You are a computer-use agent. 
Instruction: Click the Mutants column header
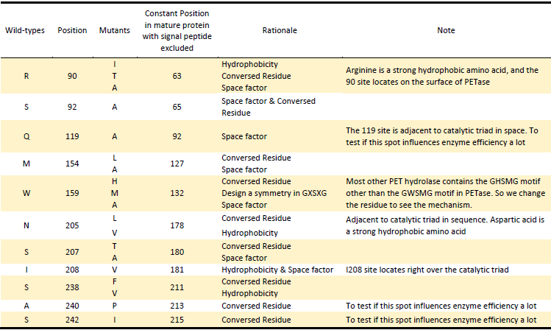[114, 31]
